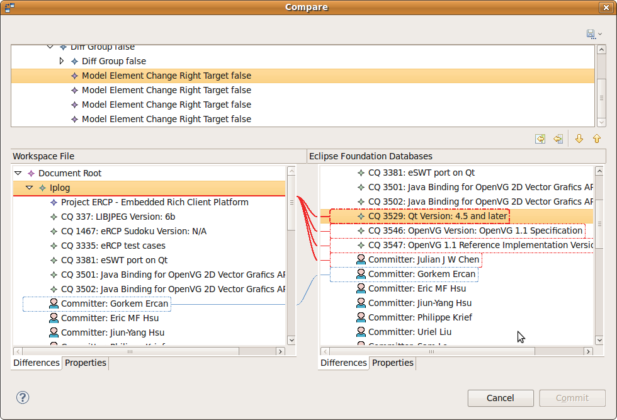The image size is (617, 420).
Task: Collapse the top partially visible Diff Group
Action: (50, 47)
